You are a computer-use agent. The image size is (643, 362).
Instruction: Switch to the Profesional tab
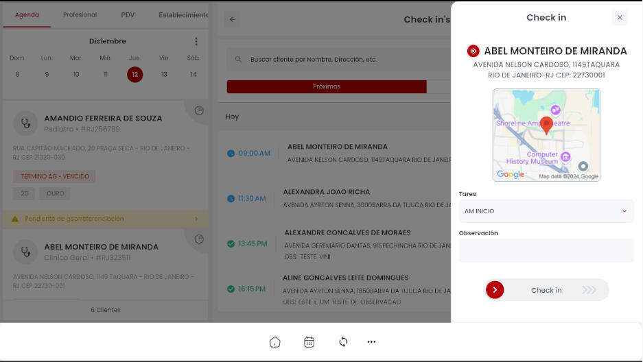click(x=80, y=15)
